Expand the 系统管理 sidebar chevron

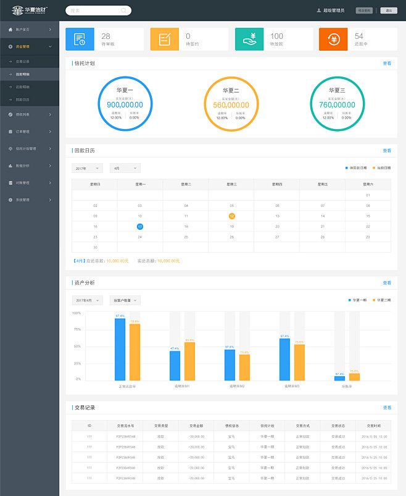50,200
